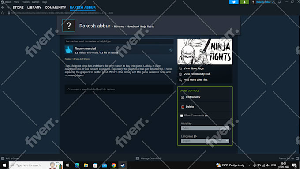Open the Rakesh abbur profile avatar
Screen dimensions: 300x169
pyautogui.click(x=69, y=26)
